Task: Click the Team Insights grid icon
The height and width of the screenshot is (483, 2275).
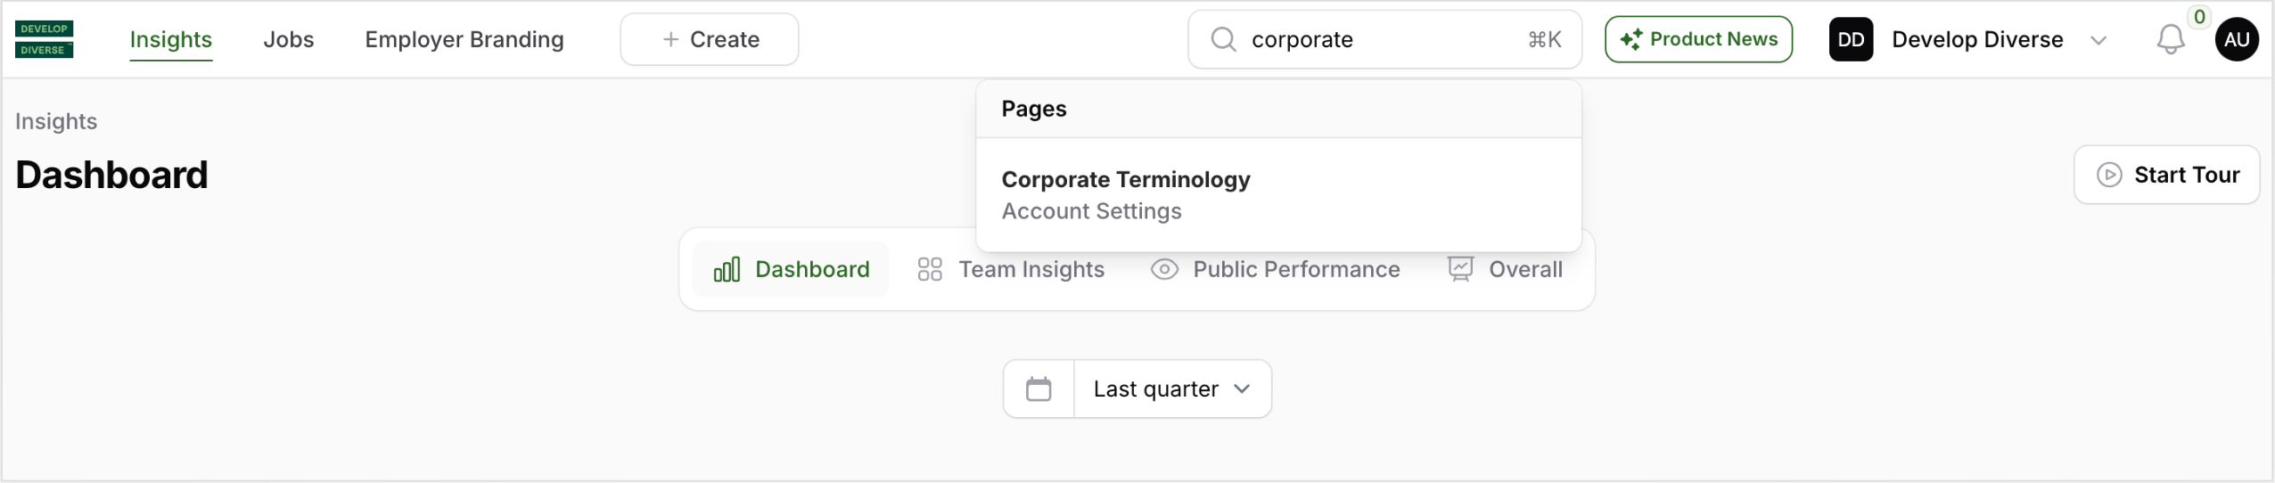Action: pyautogui.click(x=929, y=269)
